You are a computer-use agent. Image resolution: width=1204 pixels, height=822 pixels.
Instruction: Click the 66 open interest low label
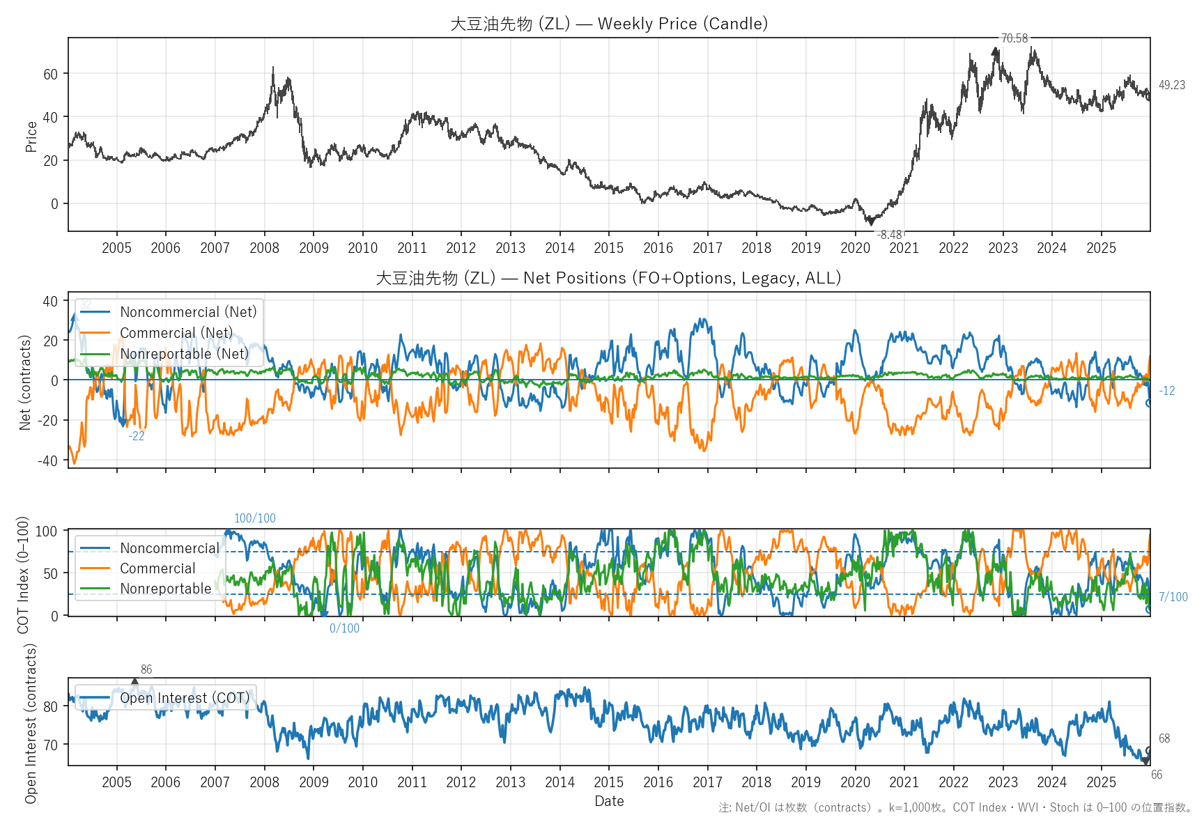tap(1156, 775)
